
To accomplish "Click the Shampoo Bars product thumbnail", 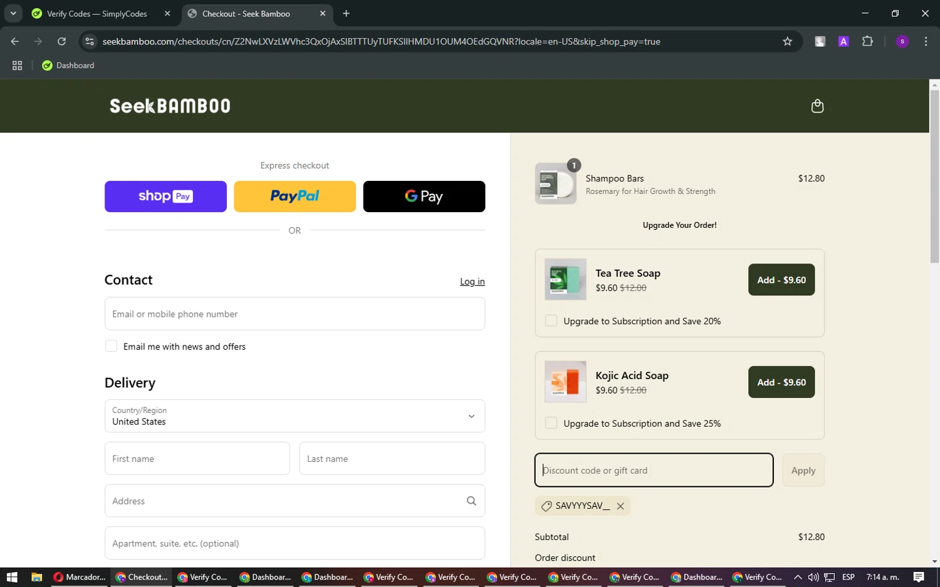I will tap(555, 183).
